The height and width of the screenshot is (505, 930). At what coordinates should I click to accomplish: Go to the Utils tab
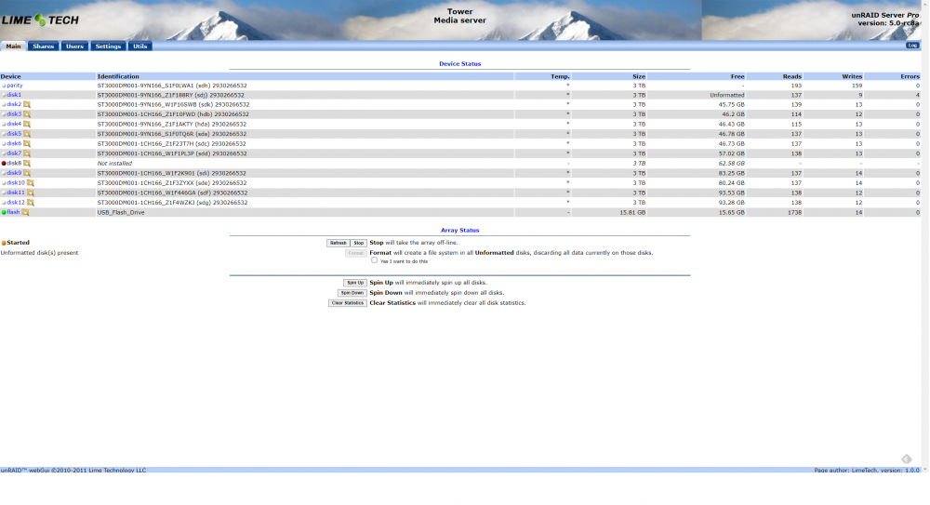[140, 47]
